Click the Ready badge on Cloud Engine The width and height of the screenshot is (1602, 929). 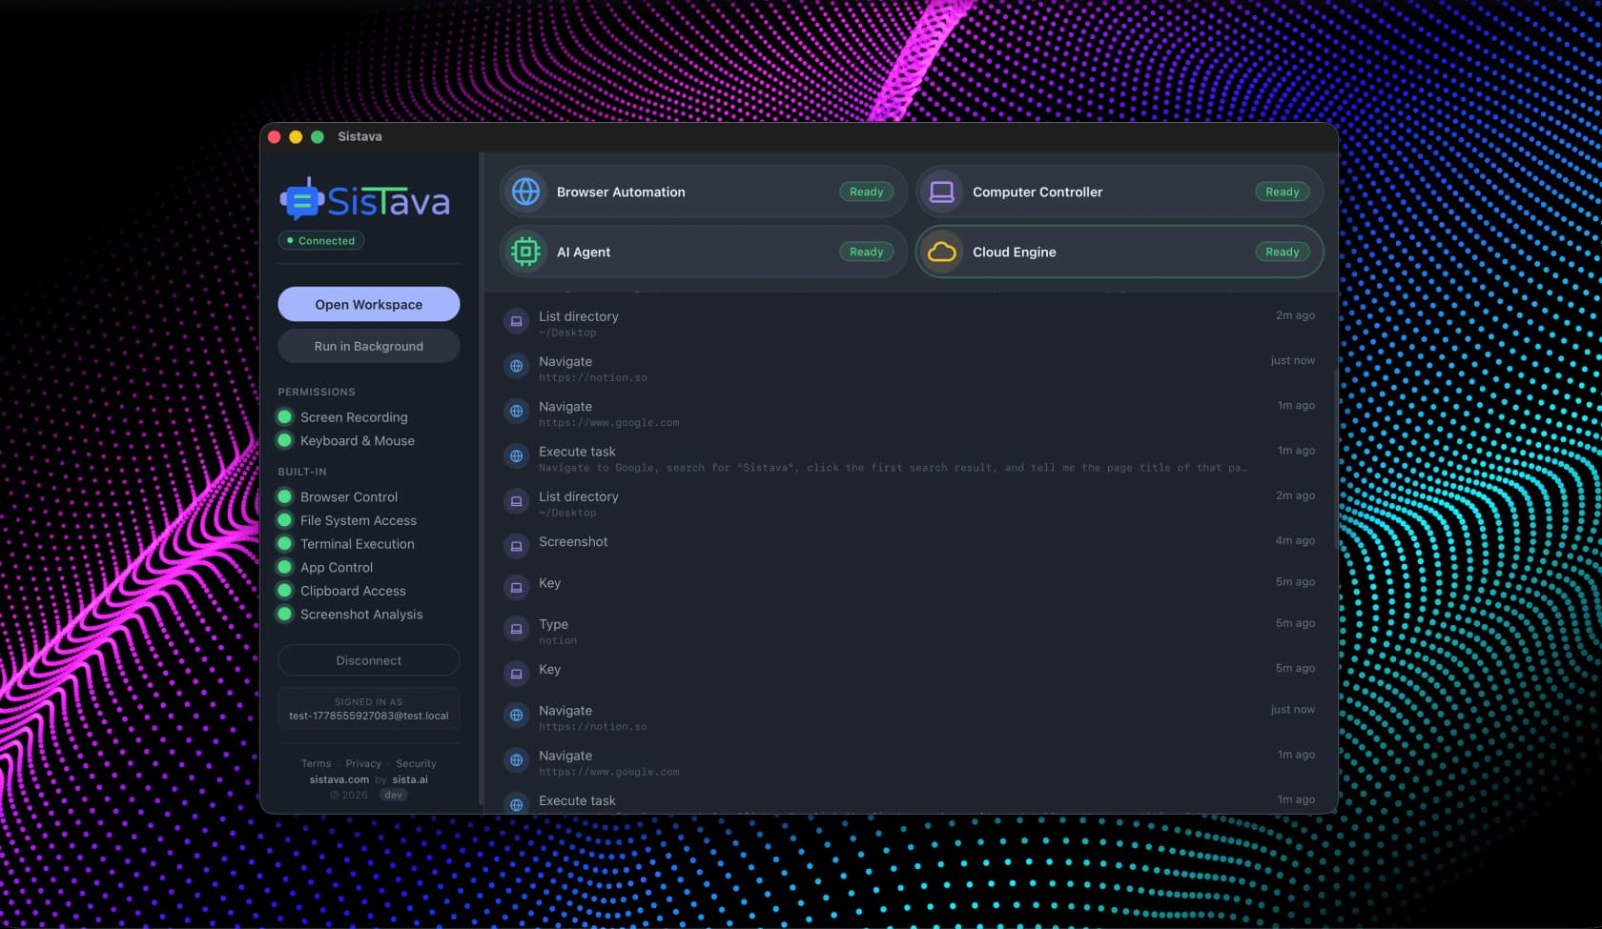tap(1282, 252)
